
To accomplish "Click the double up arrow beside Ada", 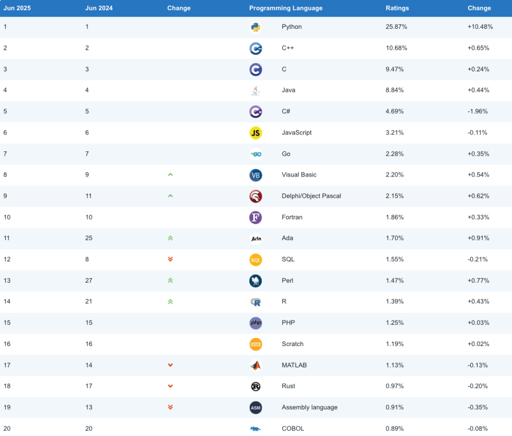I will point(170,239).
